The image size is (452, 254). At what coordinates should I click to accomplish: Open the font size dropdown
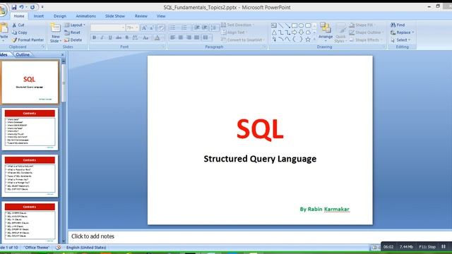pyautogui.click(x=137, y=28)
